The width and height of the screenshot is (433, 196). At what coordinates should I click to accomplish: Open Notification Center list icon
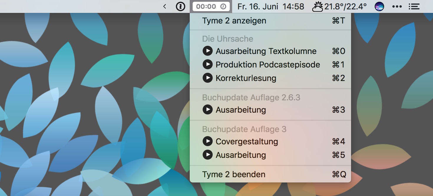pyautogui.click(x=414, y=6)
